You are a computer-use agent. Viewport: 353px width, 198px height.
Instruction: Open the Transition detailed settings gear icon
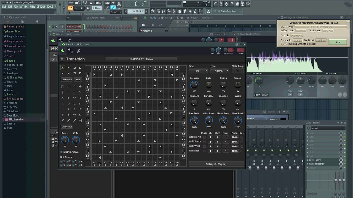click(x=71, y=51)
